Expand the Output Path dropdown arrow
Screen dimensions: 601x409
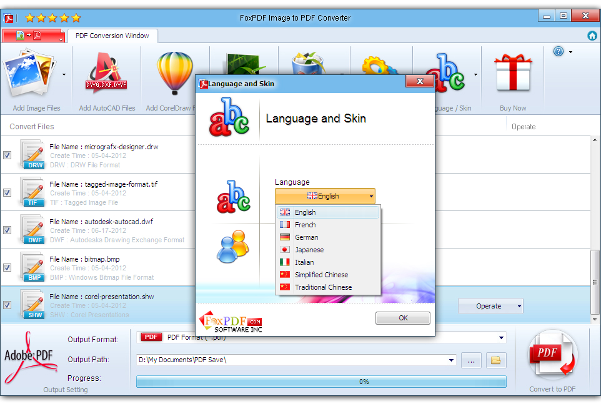[x=451, y=360]
